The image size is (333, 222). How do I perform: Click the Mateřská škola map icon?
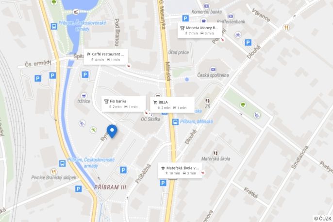coord(216,153)
